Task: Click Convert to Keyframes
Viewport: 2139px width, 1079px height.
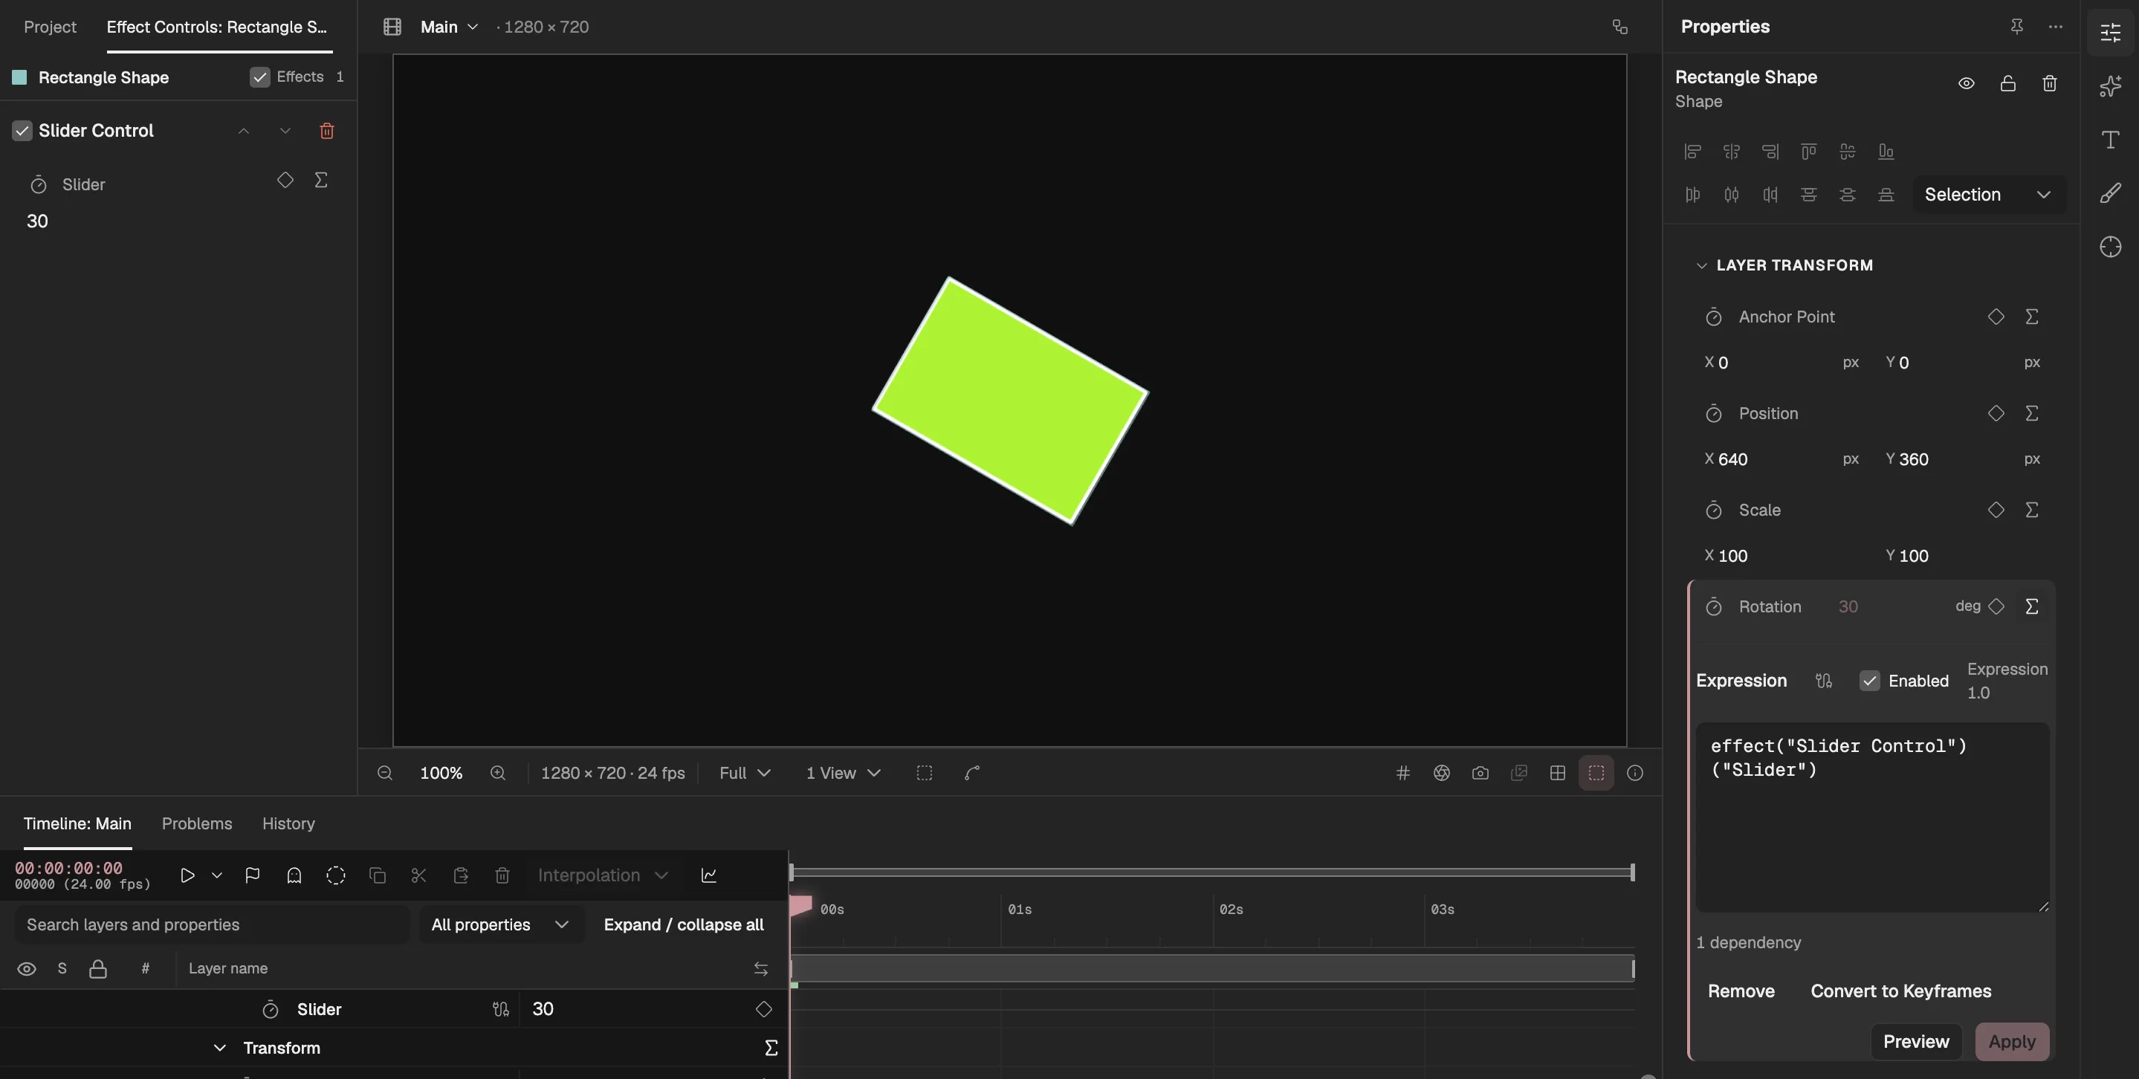Action: pyautogui.click(x=1900, y=991)
